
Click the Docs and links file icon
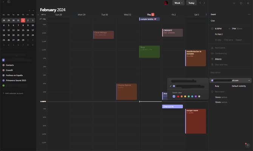pos(212,65)
